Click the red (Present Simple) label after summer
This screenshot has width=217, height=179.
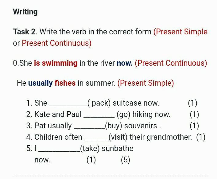point(146,83)
